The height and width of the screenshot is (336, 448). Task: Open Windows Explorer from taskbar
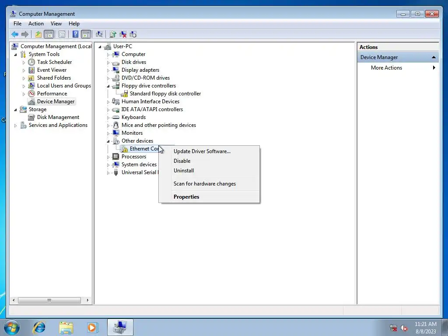click(66, 327)
